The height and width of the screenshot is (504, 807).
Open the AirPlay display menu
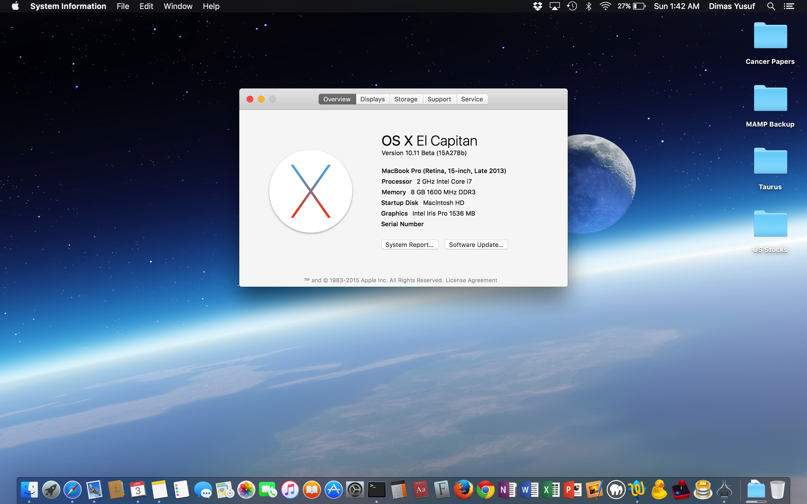coord(555,6)
